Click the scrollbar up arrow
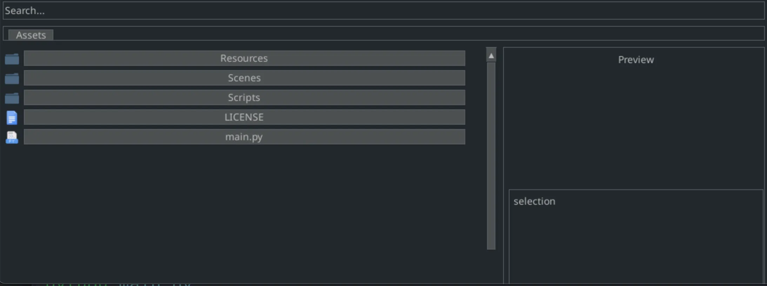Screen dimensions: 767x286 pyautogui.click(x=491, y=55)
